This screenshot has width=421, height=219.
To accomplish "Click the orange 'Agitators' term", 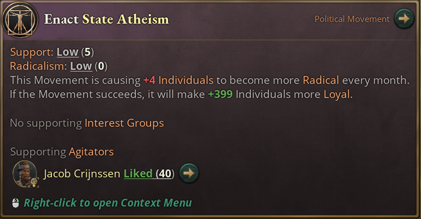I will point(91,151).
